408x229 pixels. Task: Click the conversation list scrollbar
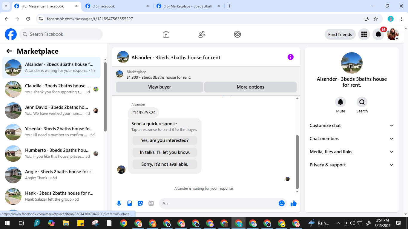tap(105, 97)
